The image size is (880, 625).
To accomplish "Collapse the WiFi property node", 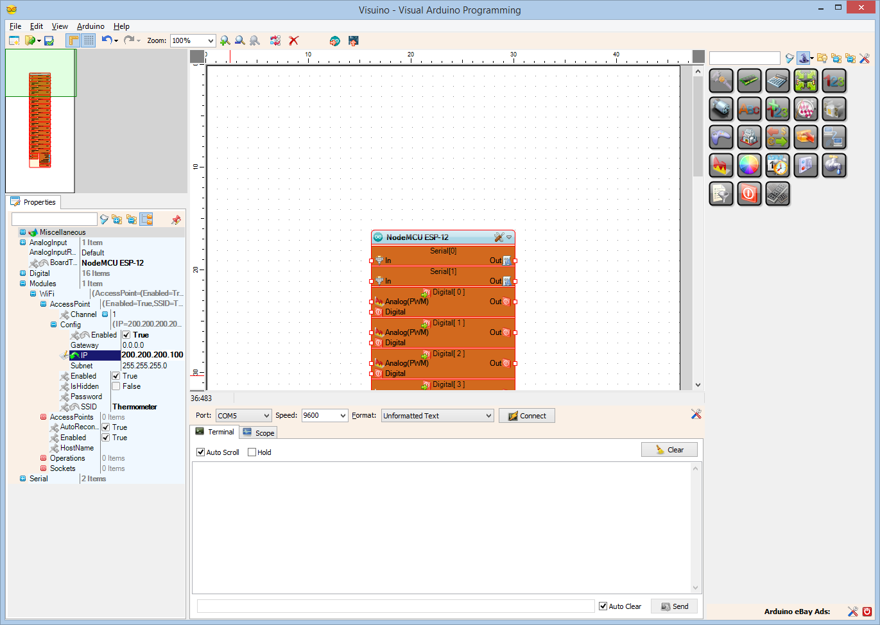I will pyautogui.click(x=33, y=294).
